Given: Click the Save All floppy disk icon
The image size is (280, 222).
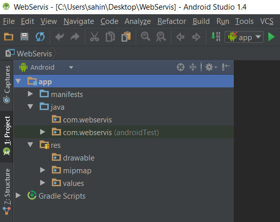Looking at the screenshot, I should coord(24,37).
